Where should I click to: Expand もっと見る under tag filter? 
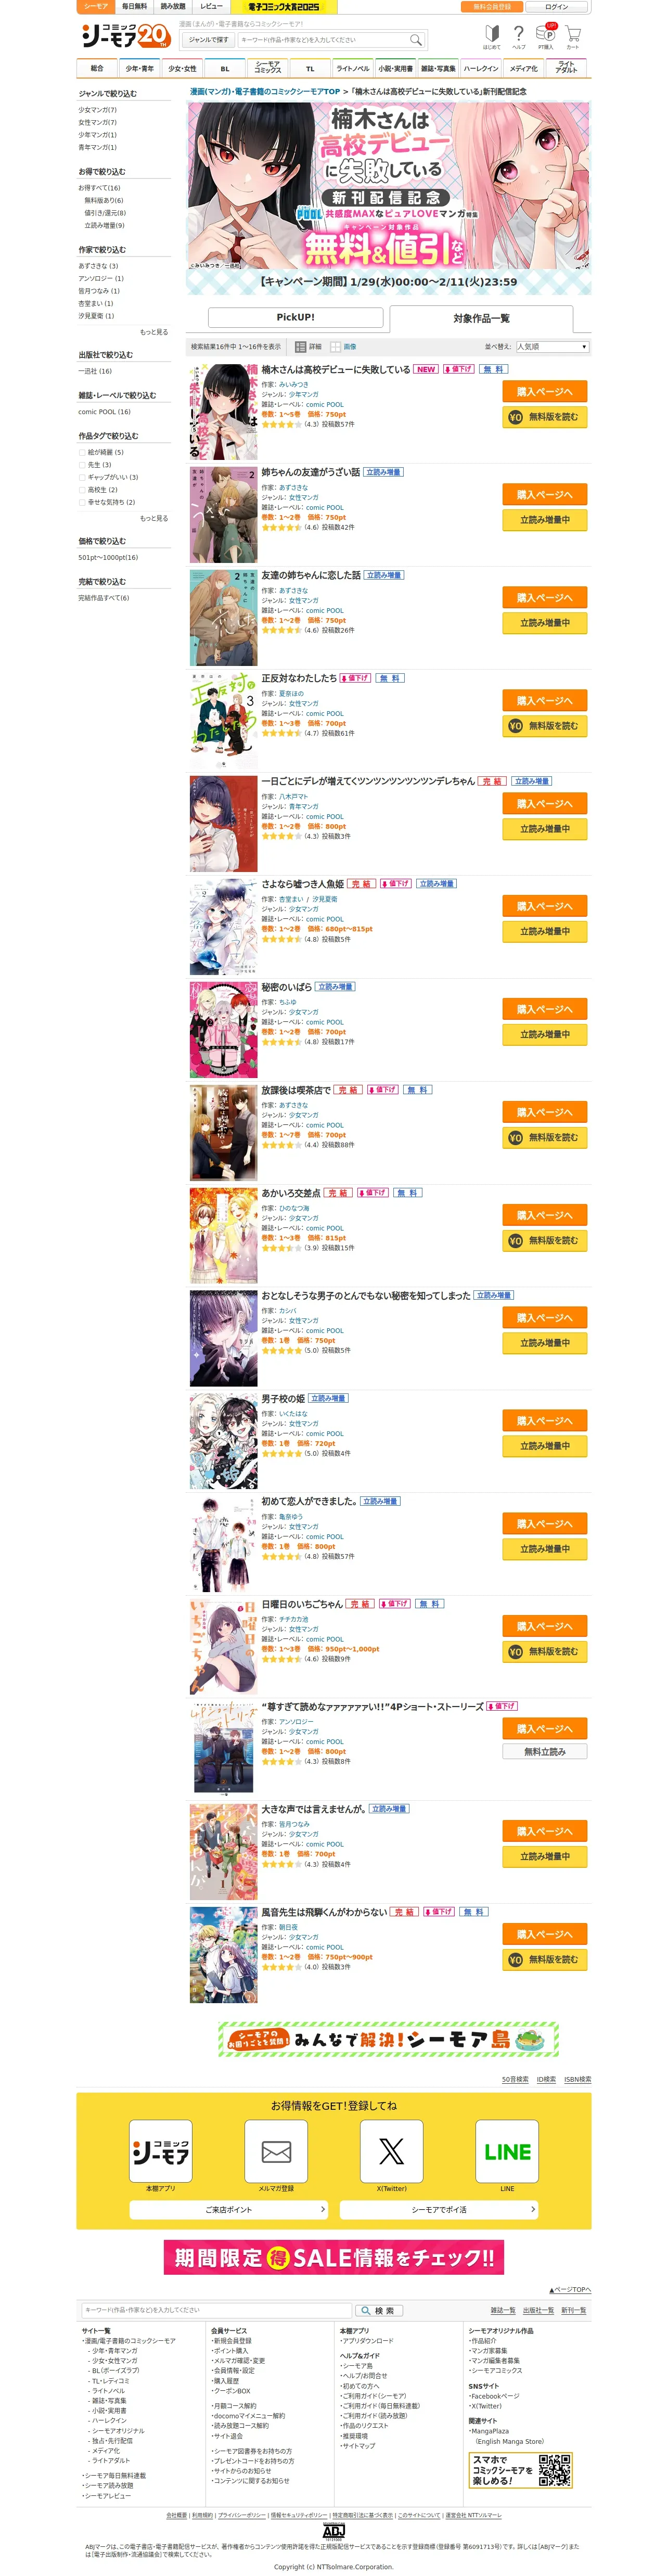[154, 518]
